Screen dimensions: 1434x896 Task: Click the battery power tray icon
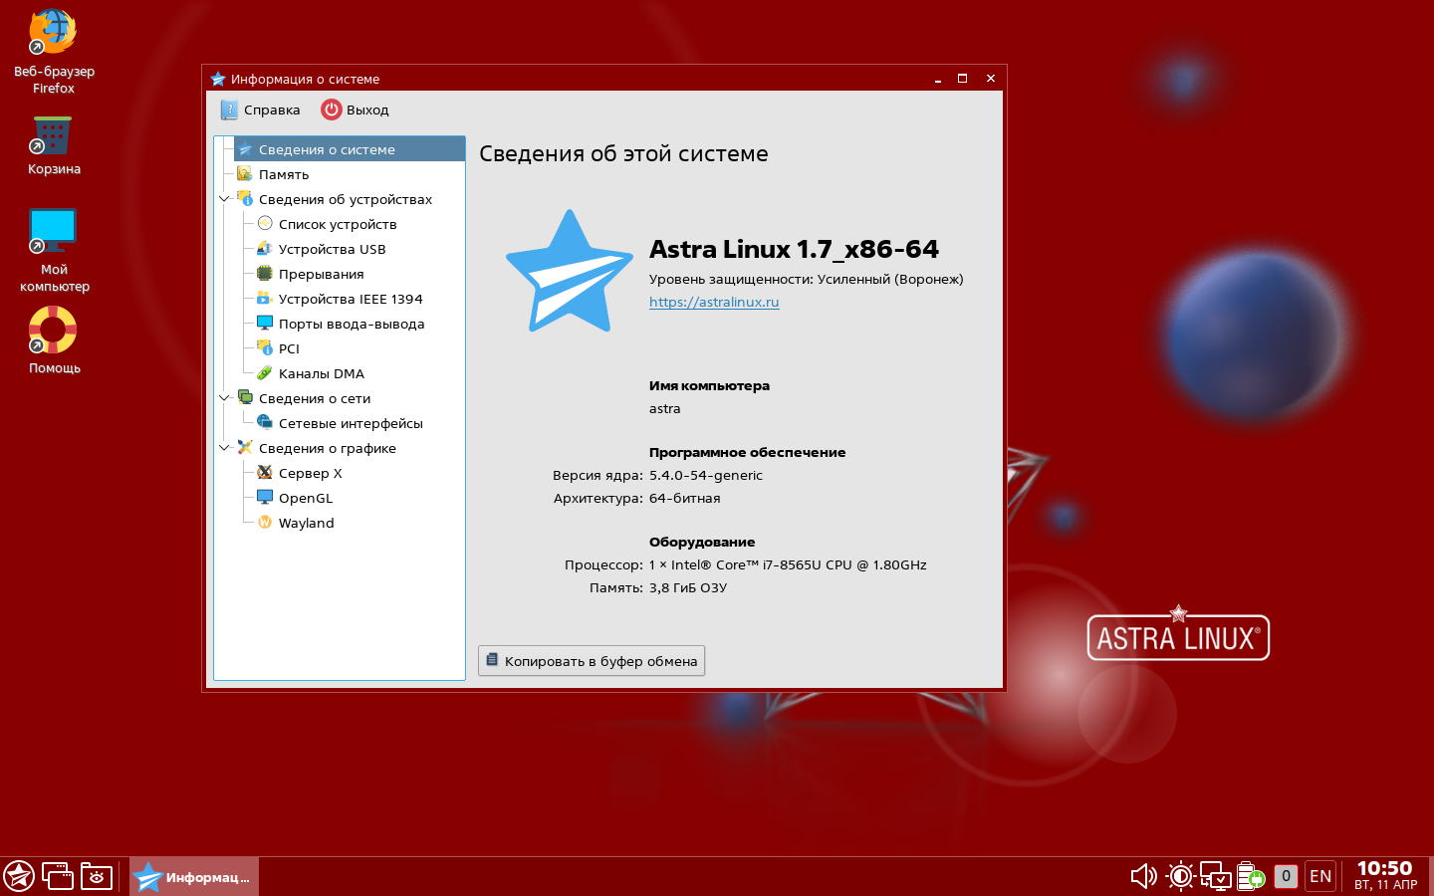[x=1251, y=876]
